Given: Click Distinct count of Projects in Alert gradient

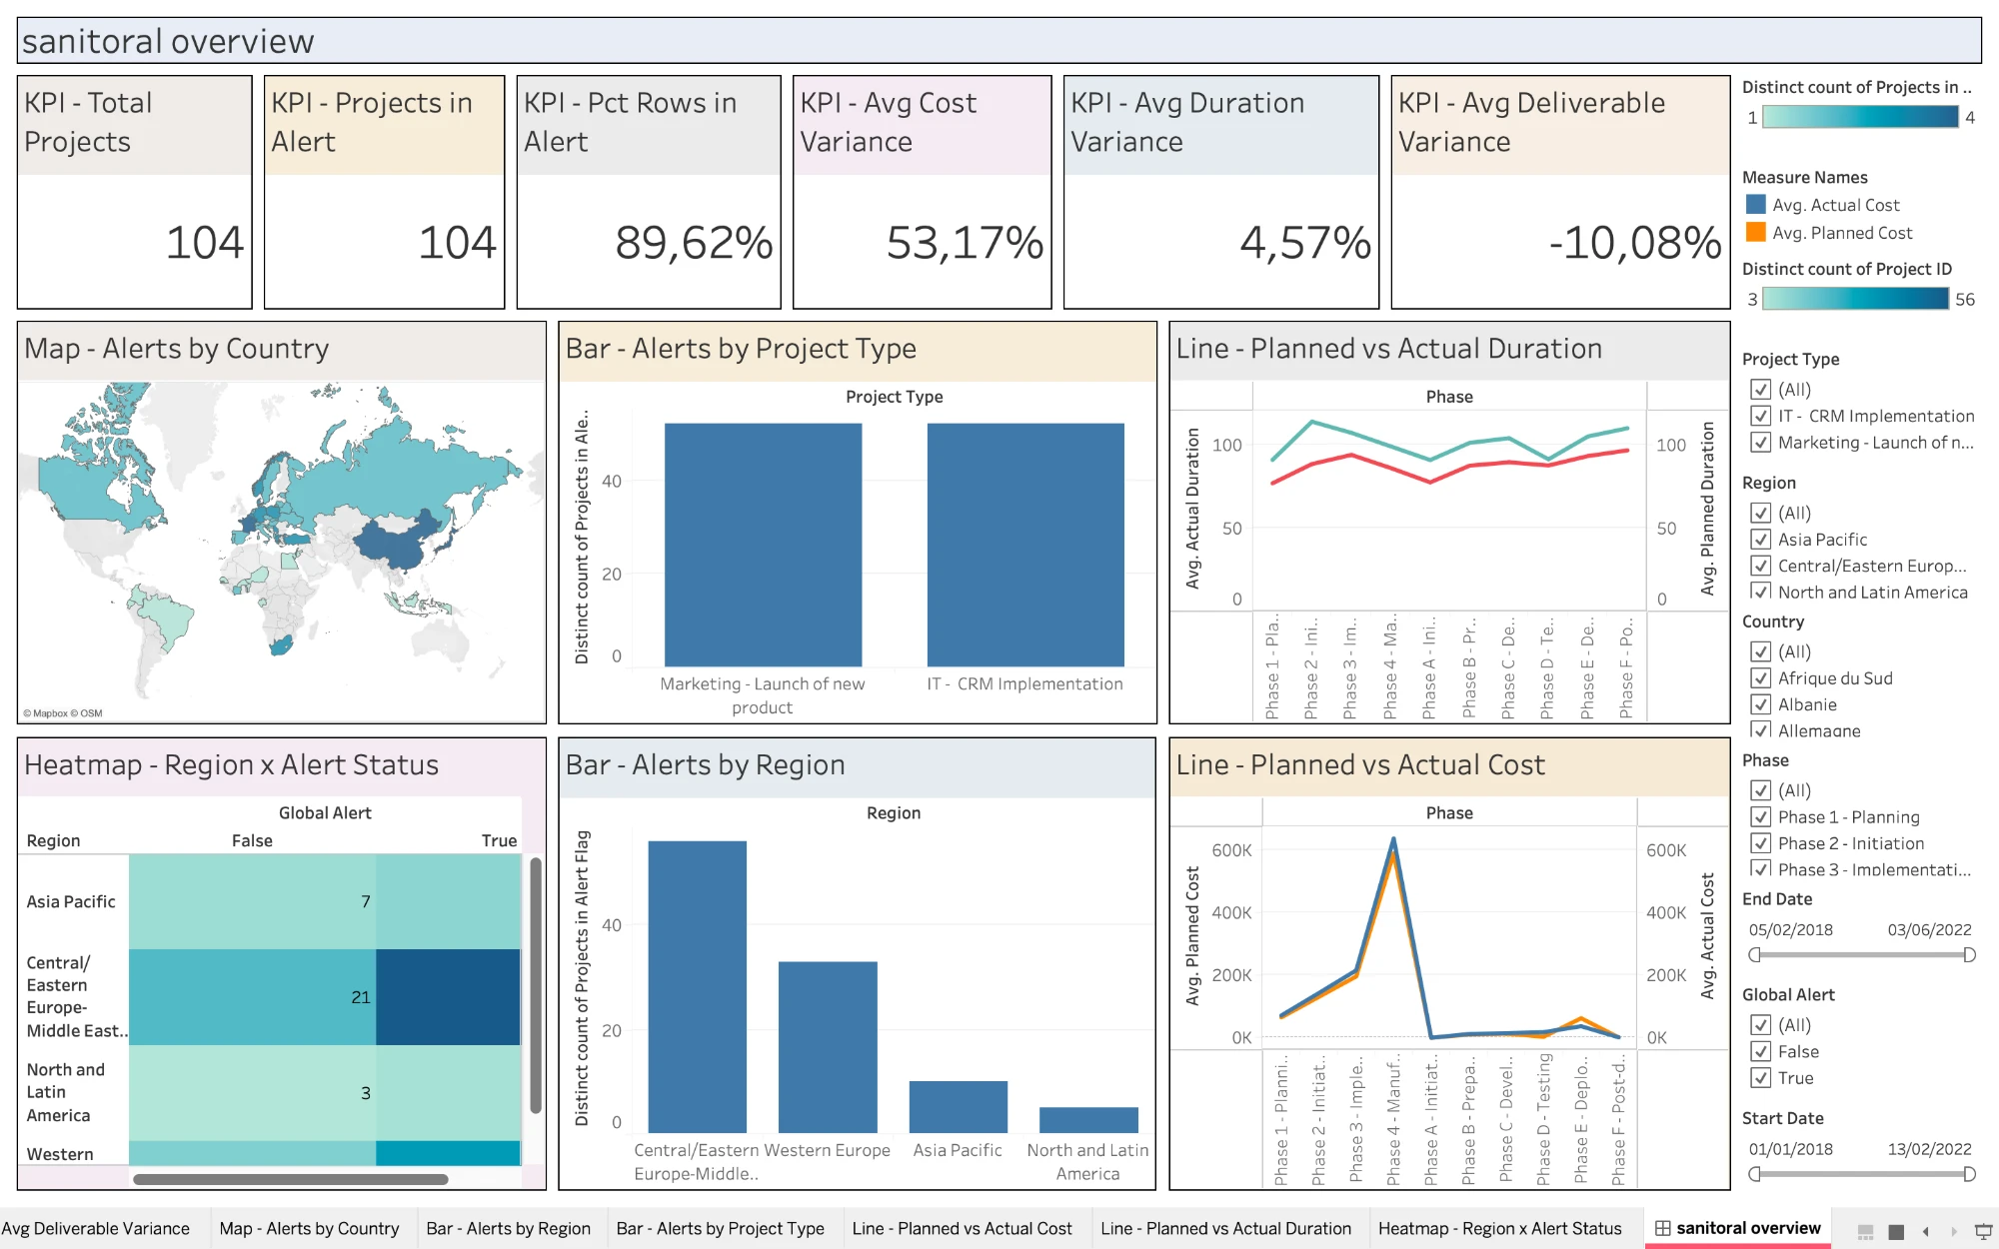Looking at the screenshot, I should point(1860,117).
